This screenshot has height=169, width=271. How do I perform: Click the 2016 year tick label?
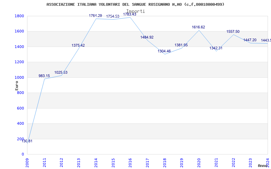[130, 163]
